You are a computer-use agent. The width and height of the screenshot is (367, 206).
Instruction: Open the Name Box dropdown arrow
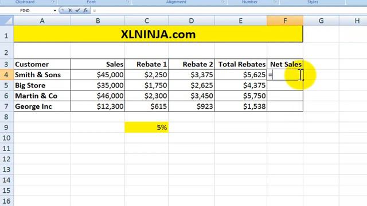55,10
